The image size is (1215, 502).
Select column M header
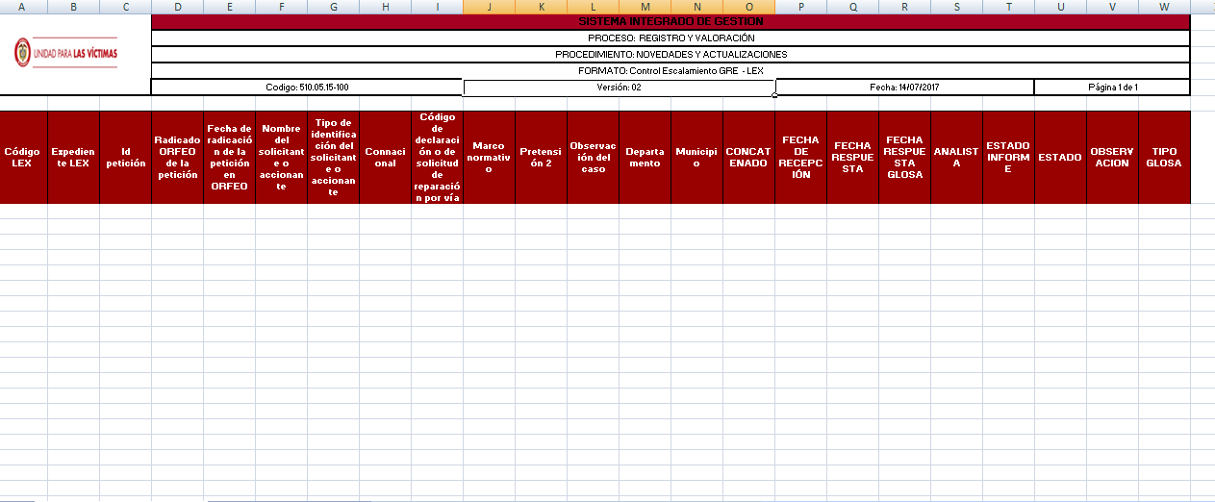point(645,7)
